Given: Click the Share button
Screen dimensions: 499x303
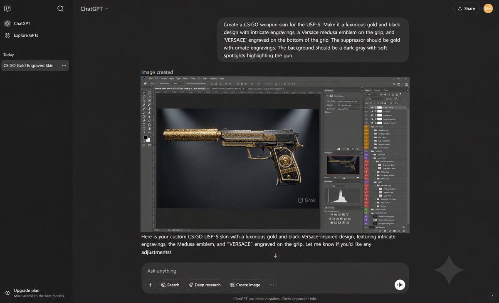Looking at the screenshot, I should [x=466, y=8].
